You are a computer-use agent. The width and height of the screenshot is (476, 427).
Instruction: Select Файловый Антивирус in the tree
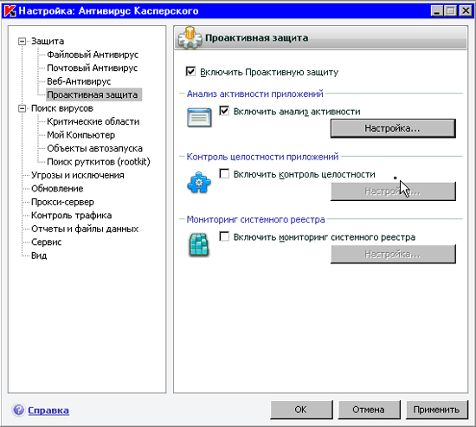point(93,55)
